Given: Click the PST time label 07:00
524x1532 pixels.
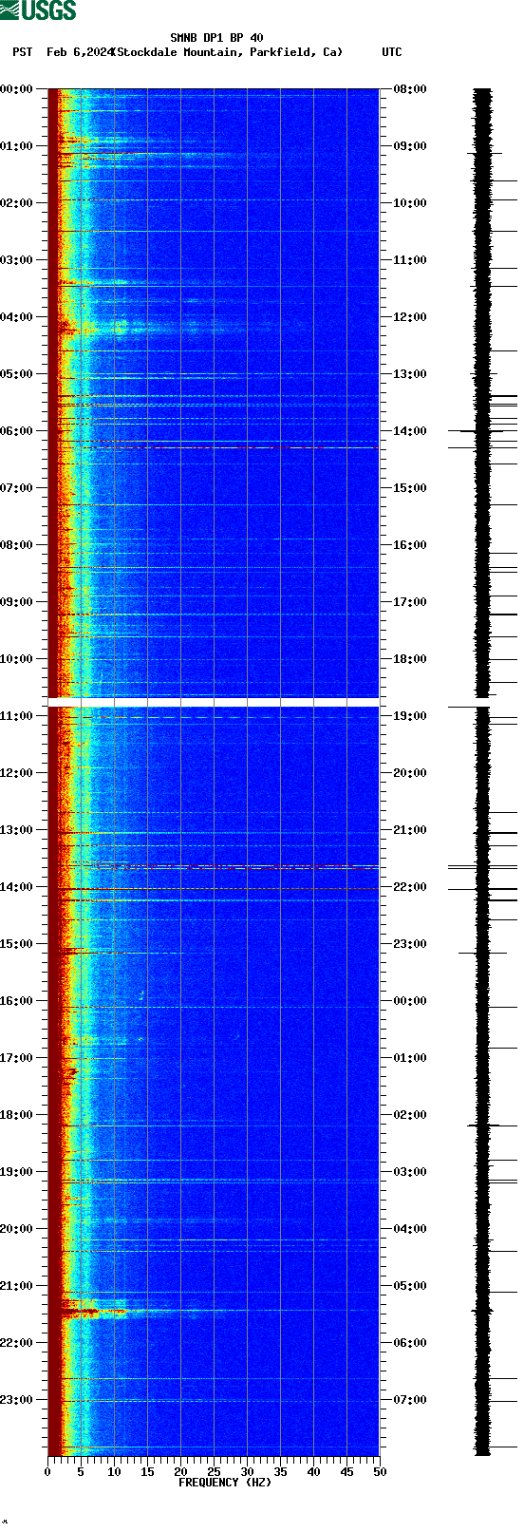Looking at the screenshot, I should [x=17, y=488].
